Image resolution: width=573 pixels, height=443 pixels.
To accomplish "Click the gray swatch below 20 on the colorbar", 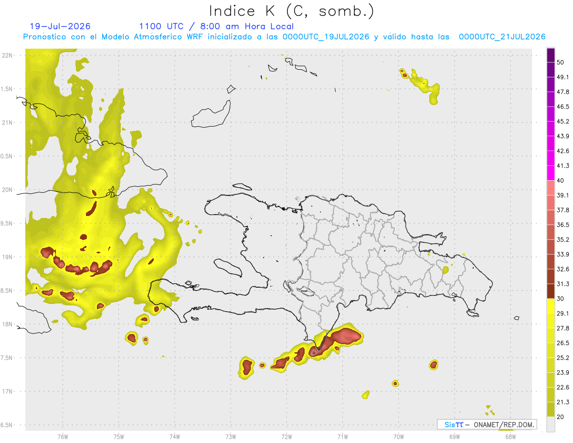I will click(x=551, y=424).
